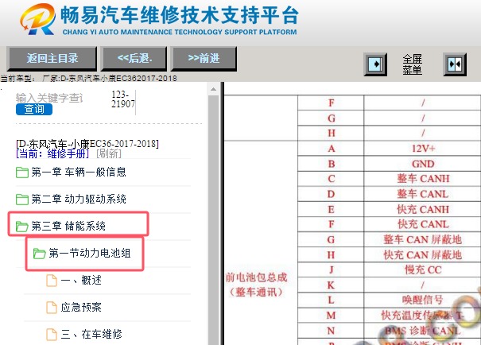Click [当前：维修手册] link
This screenshot has width=481, height=345.
[x=52, y=153]
